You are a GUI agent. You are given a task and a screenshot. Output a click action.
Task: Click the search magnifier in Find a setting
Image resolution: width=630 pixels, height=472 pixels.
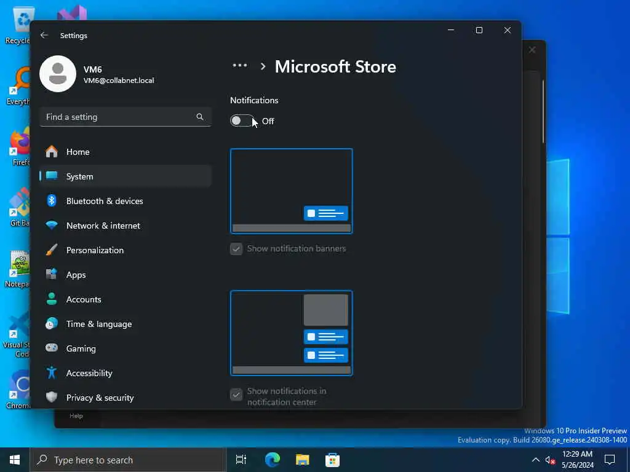200,117
